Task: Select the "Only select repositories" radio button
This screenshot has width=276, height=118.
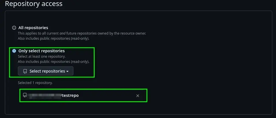Action: (14, 51)
